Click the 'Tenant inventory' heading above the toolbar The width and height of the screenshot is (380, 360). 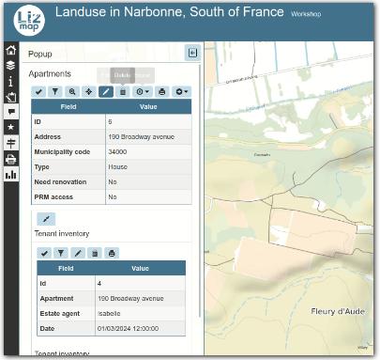pos(62,234)
